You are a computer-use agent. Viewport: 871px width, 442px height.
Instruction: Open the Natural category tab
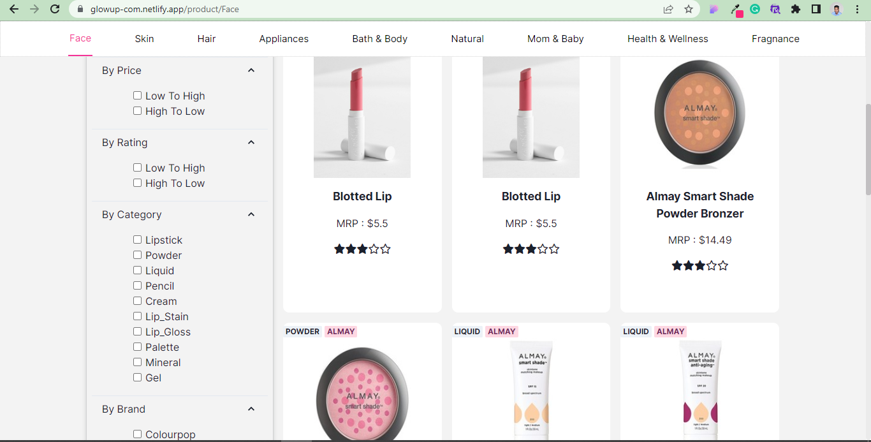[467, 39]
